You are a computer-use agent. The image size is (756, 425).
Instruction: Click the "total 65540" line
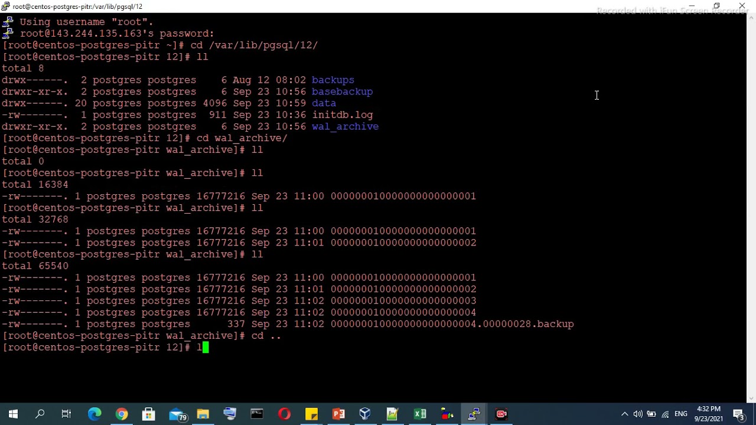(35, 266)
